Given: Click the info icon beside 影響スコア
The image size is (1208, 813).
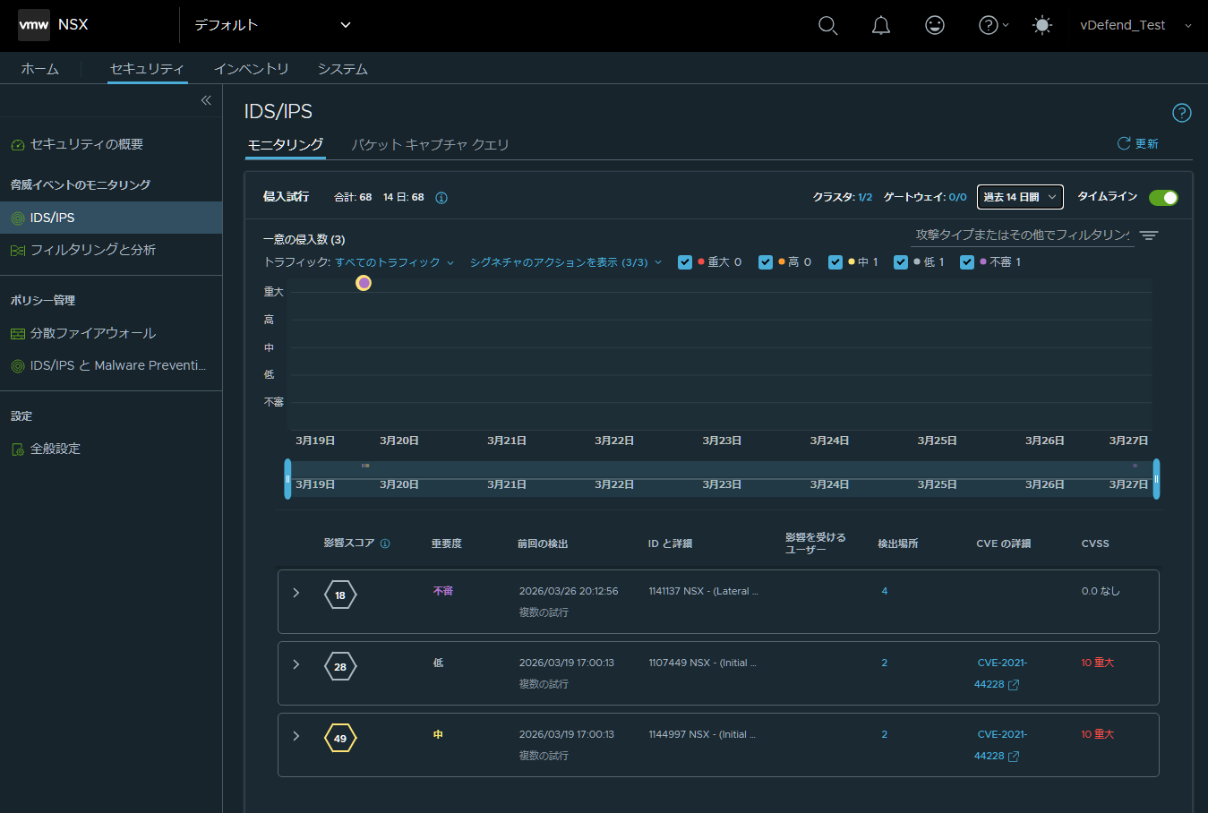Looking at the screenshot, I should click(385, 543).
